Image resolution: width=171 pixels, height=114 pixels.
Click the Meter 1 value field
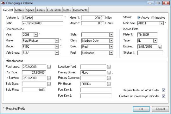point(92,18)
